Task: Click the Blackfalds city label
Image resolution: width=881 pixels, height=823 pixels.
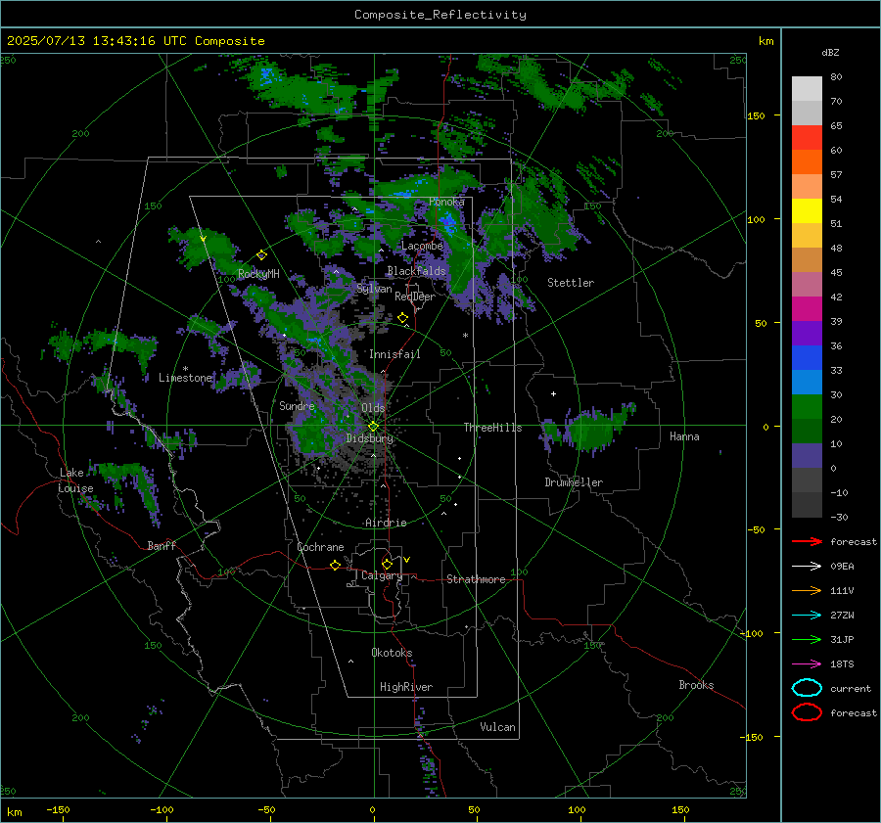Action: click(416, 271)
